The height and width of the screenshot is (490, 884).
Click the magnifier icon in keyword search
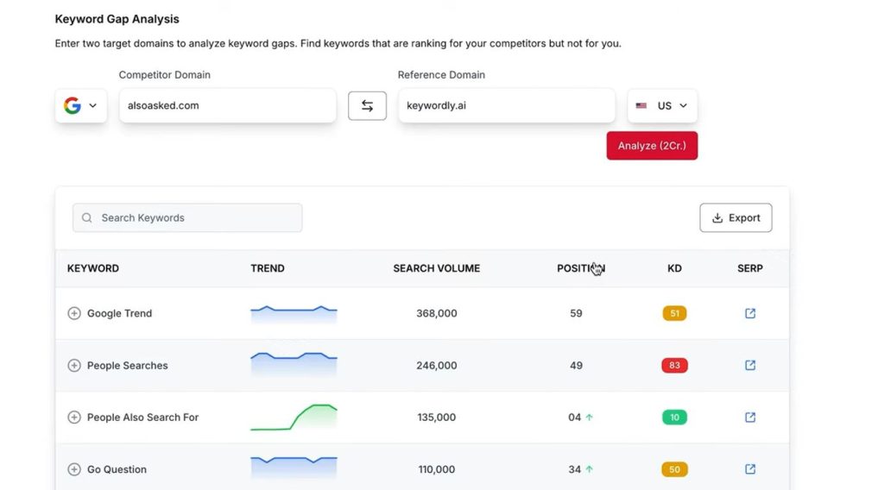pyautogui.click(x=87, y=218)
